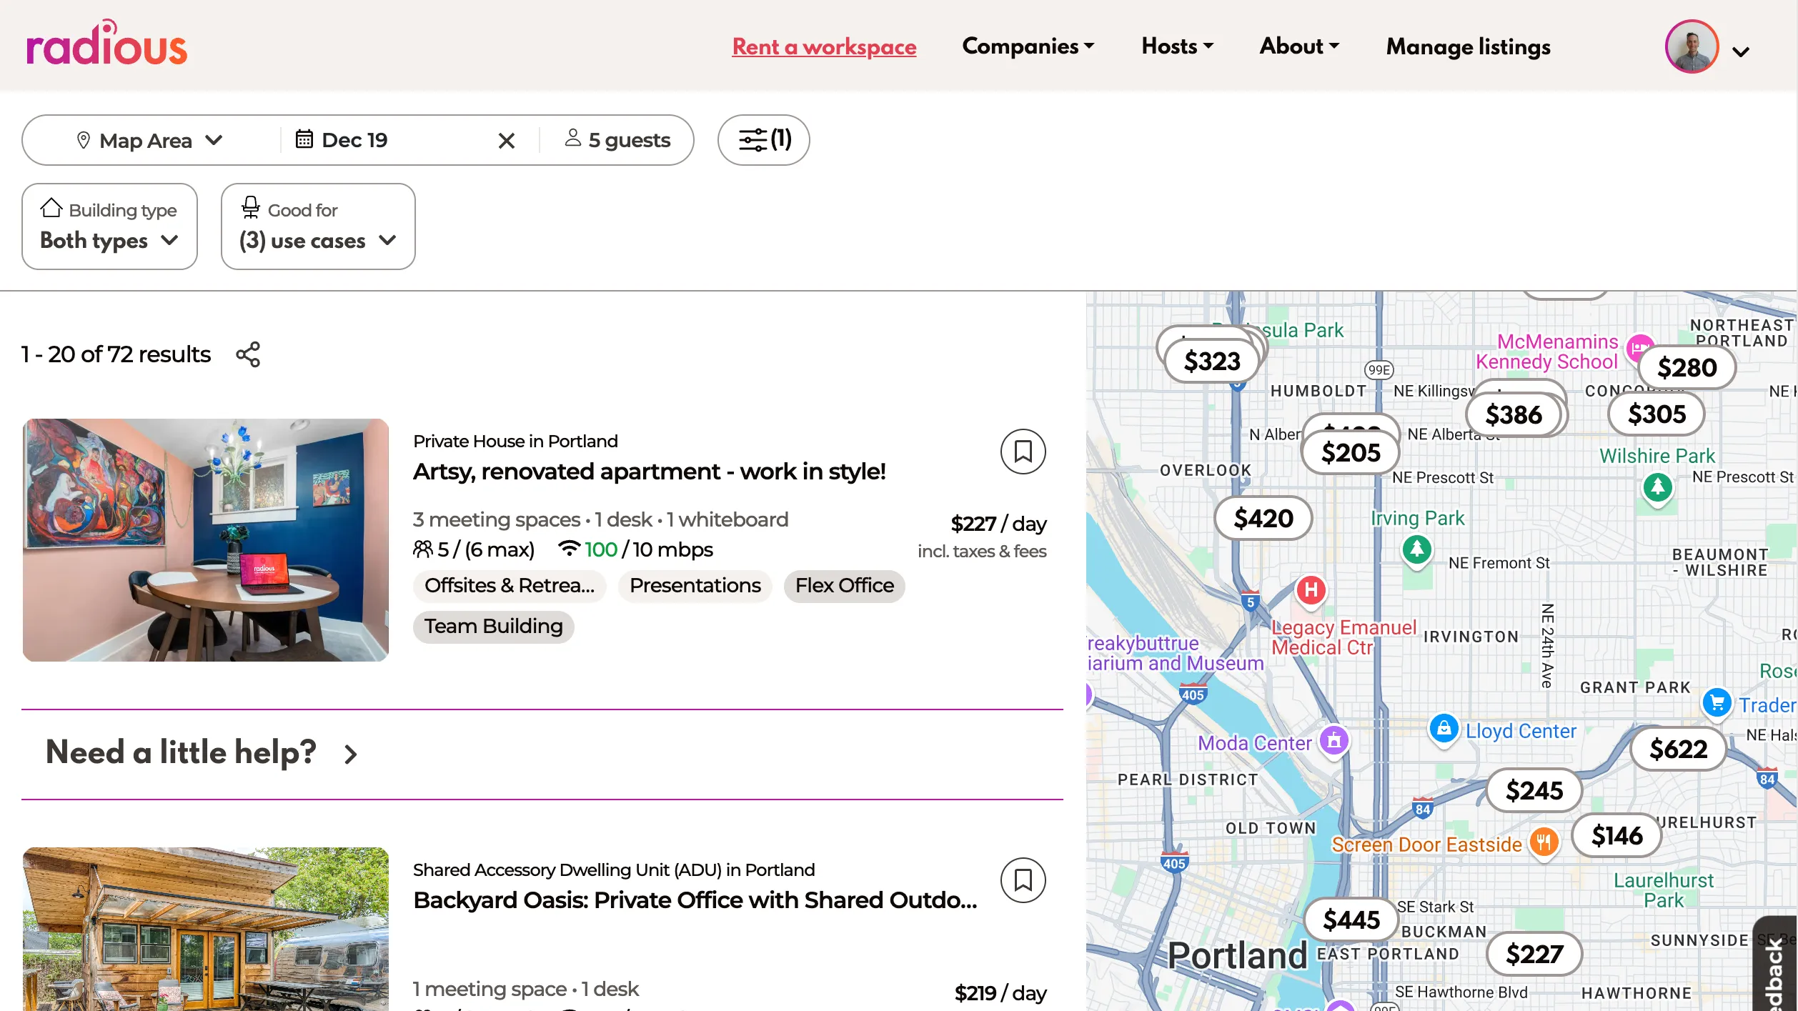Open the Artsy renovated apartment listing title
Viewport: 1798px width, 1011px height.
pos(649,472)
